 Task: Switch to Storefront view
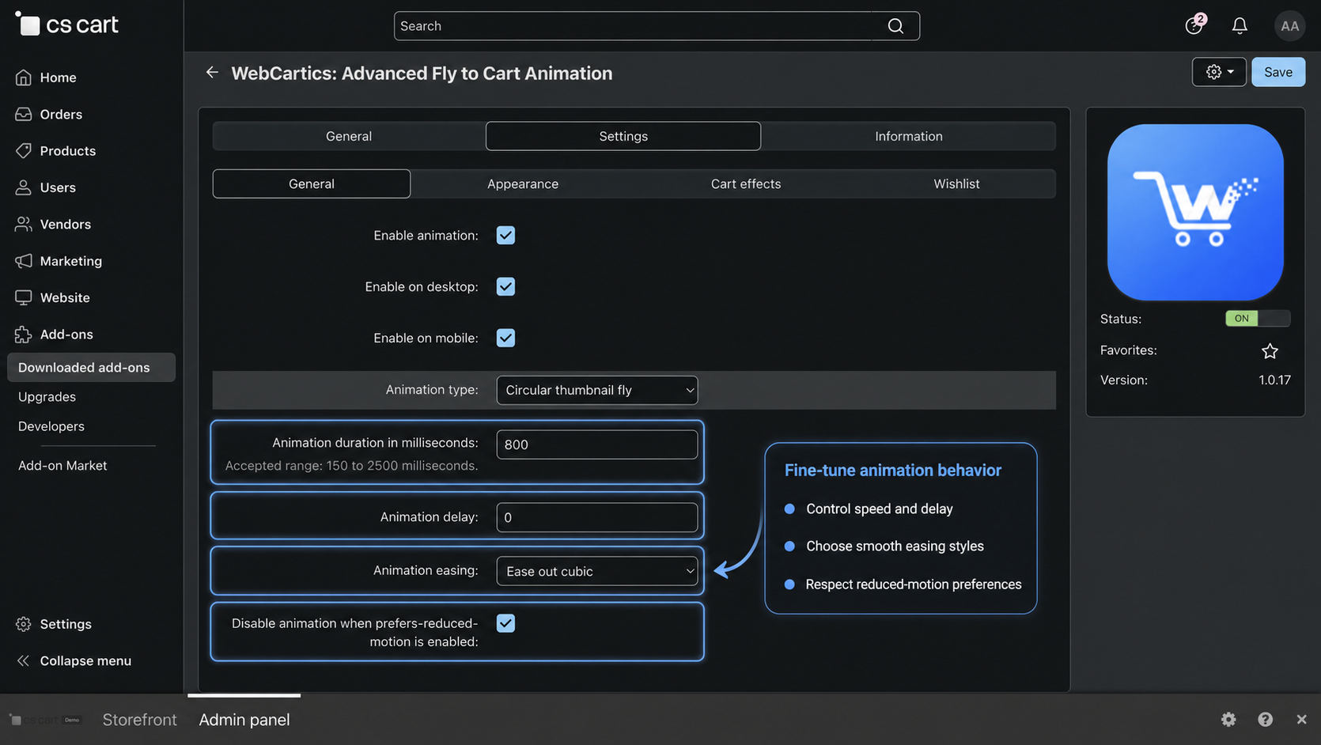139,720
